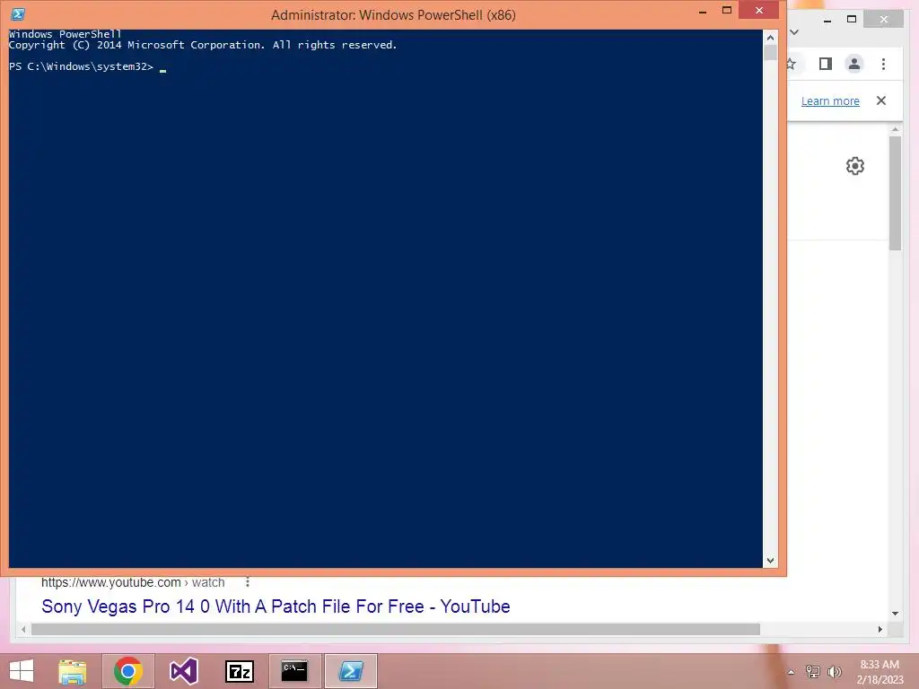Bookmark this page with Chrome star icon
Image resolution: width=919 pixels, height=689 pixels.
click(792, 64)
